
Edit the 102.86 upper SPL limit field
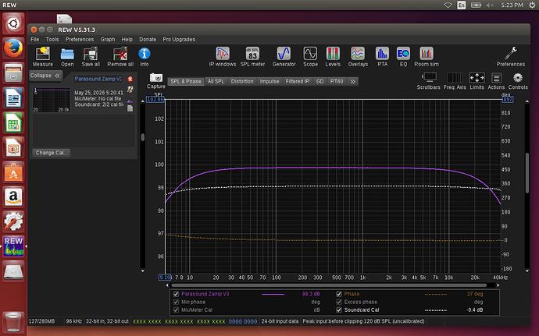[155, 100]
